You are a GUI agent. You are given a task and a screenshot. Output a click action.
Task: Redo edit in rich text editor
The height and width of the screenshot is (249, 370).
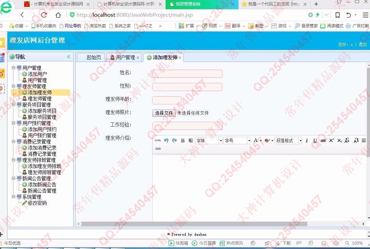174,141
